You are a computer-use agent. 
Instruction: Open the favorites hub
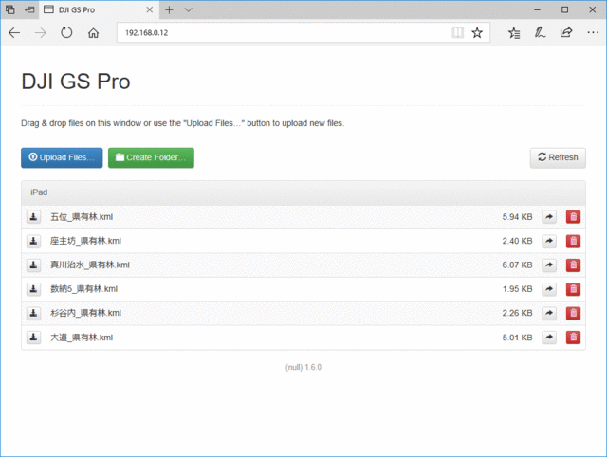[x=514, y=33]
